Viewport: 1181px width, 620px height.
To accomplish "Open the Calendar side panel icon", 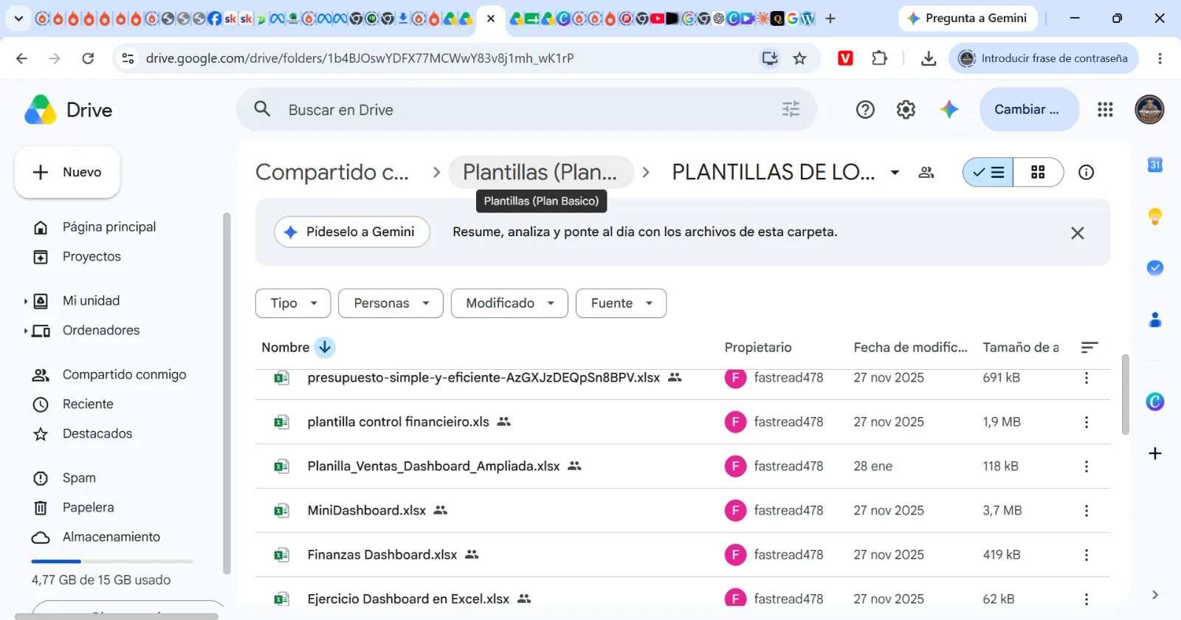I will pyautogui.click(x=1155, y=165).
